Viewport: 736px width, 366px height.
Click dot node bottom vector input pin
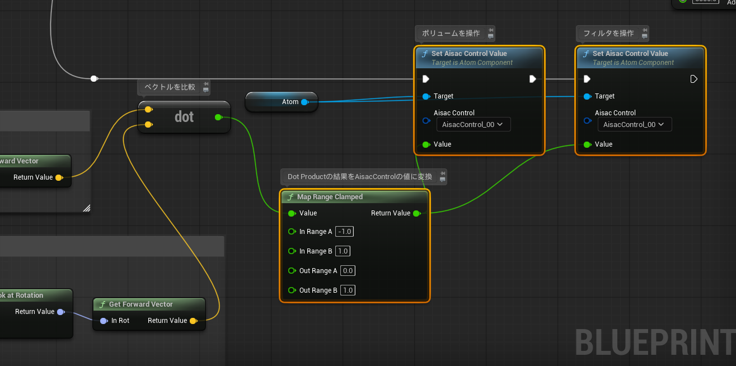148,124
